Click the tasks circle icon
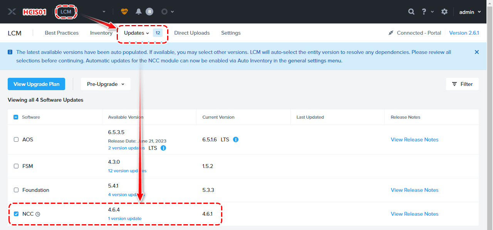The width and height of the screenshot is (493, 230). click(164, 12)
